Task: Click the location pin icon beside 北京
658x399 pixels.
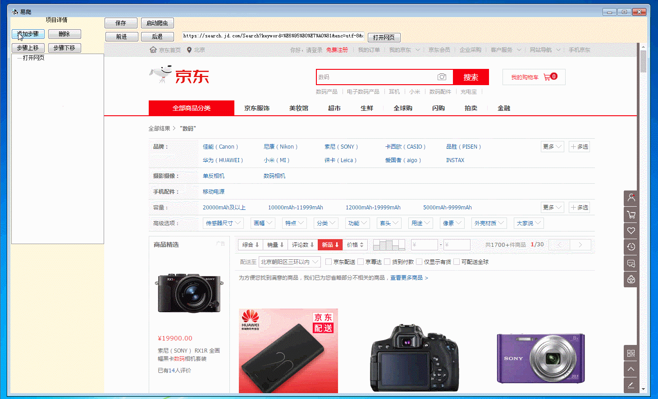Action: tap(189, 50)
